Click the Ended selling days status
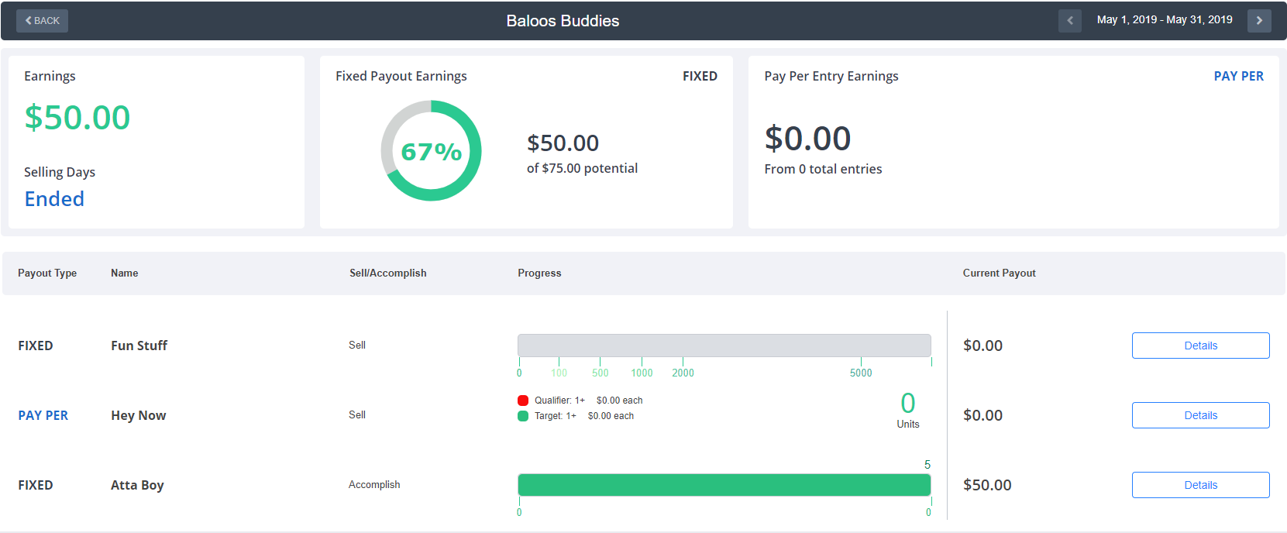This screenshot has height=533, width=1287. pyautogui.click(x=54, y=199)
